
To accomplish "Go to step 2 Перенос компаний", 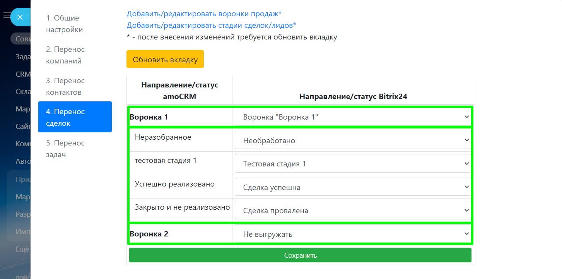I will (75, 55).
